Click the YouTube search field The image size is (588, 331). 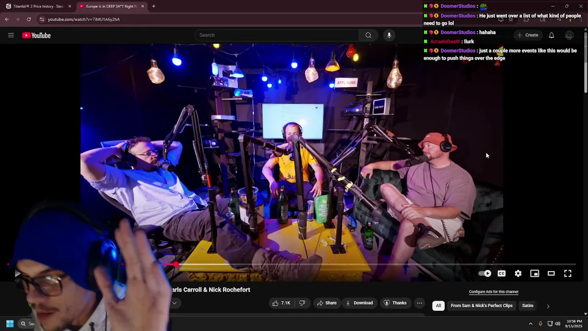[x=277, y=35]
